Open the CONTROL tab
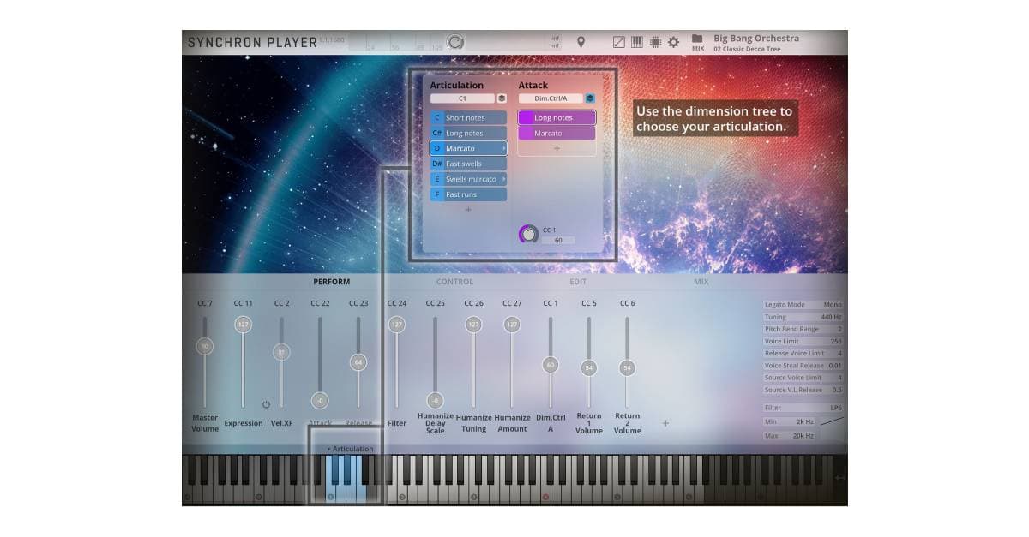 [x=454, y=281]
